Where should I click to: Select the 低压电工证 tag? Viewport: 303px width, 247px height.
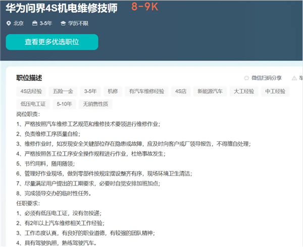(x=33, y=104)
